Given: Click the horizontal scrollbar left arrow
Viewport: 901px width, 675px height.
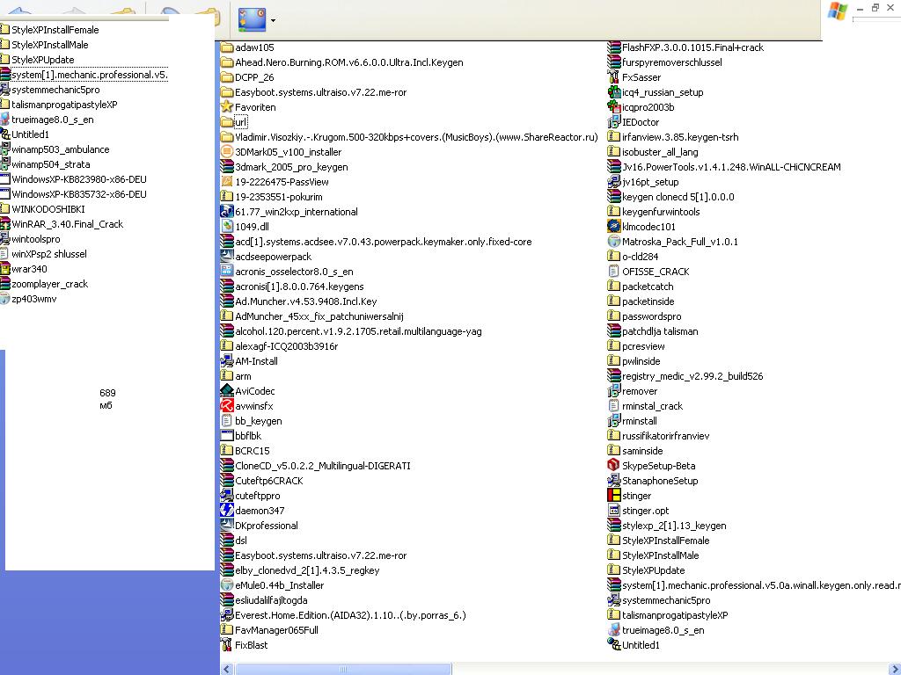Looking at the screenshot, I should click(227, 669).
